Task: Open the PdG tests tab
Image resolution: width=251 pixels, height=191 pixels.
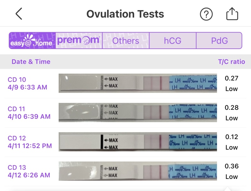Action: 219,41
